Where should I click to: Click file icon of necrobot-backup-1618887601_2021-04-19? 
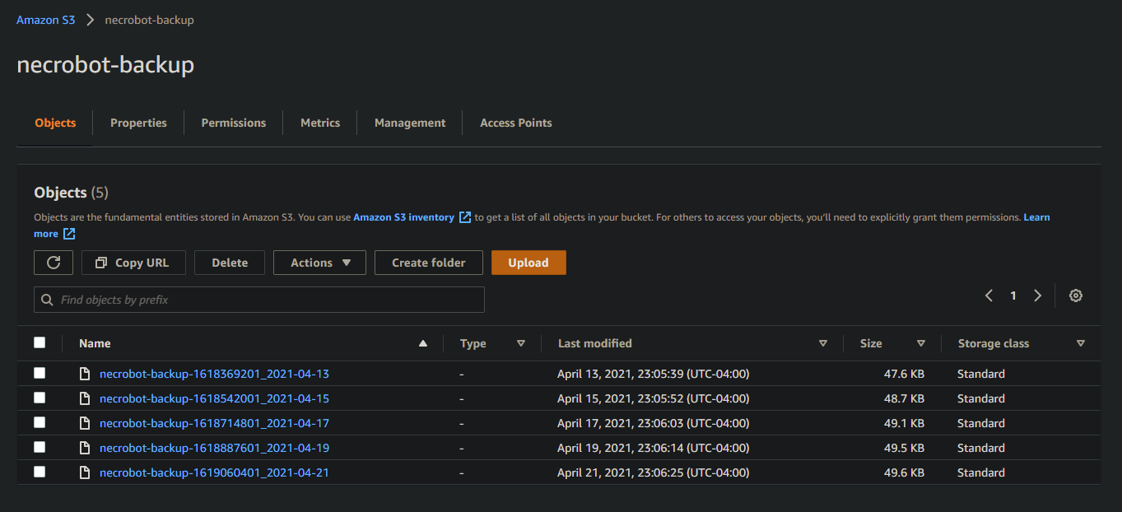tap(84, 448)
